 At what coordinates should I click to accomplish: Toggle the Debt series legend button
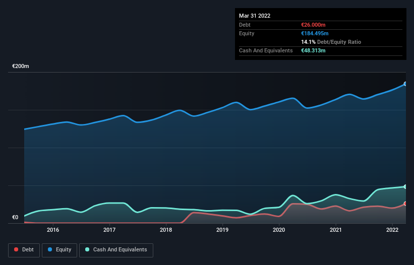[24, 250]
